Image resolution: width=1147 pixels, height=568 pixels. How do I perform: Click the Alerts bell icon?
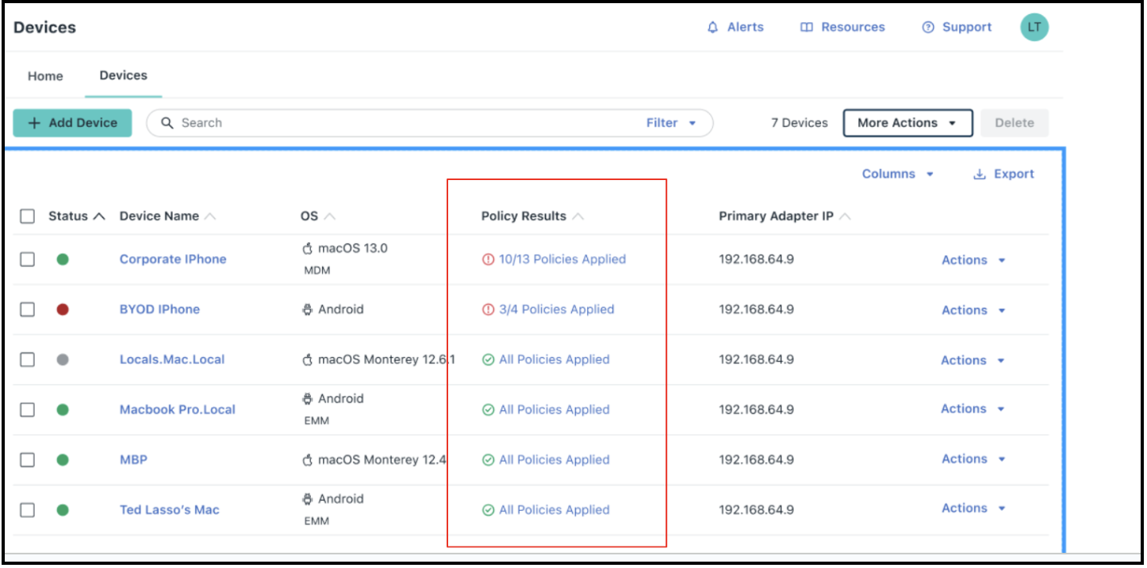(712, 28)
